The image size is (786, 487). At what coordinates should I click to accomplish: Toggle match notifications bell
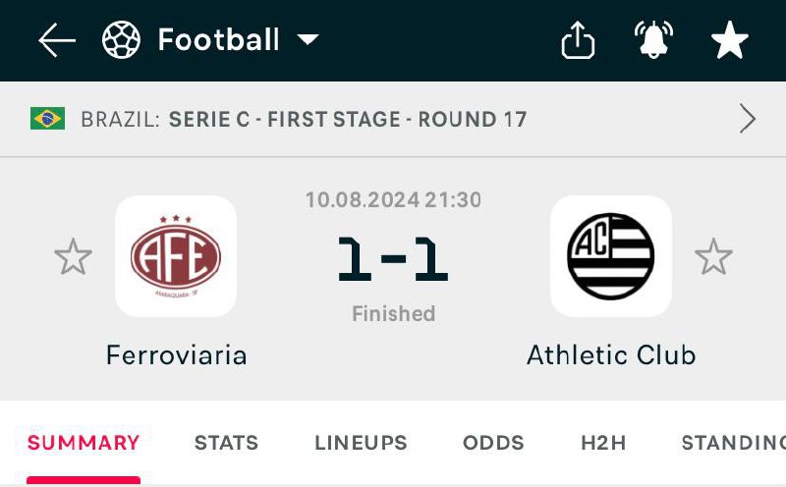click(653, 40)
